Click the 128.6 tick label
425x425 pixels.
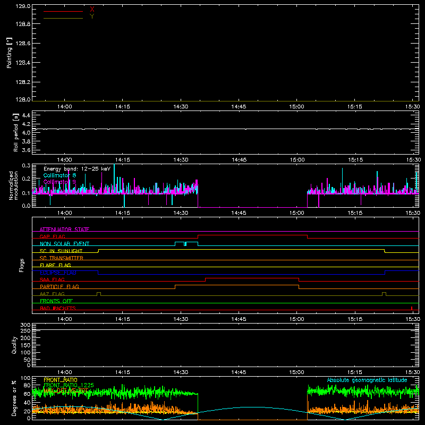tap(23, 44)
